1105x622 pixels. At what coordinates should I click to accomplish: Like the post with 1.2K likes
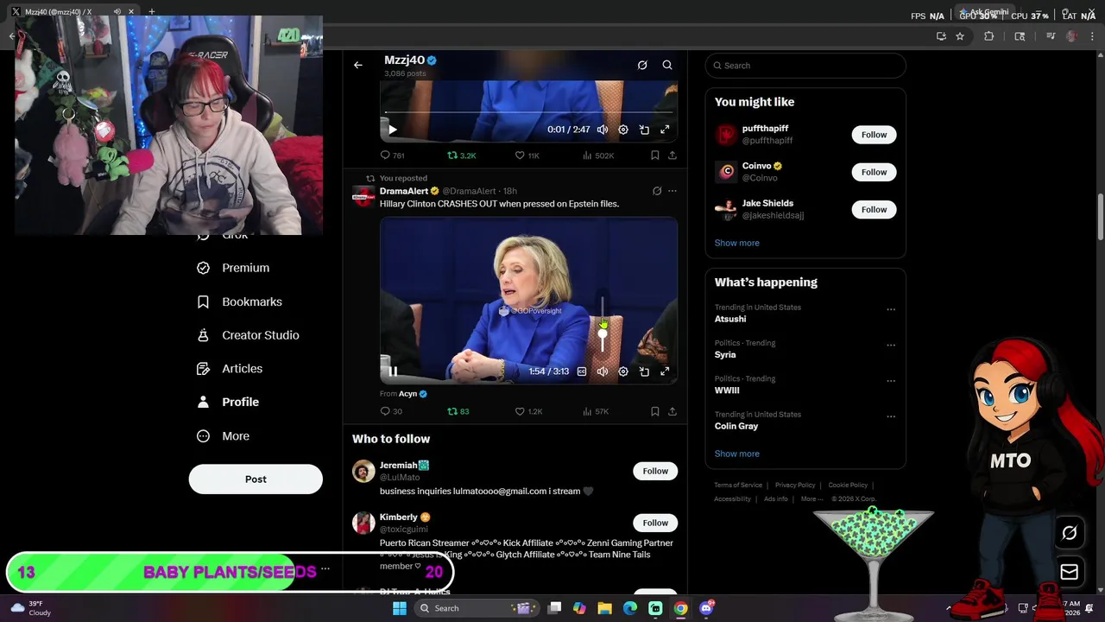528,411
